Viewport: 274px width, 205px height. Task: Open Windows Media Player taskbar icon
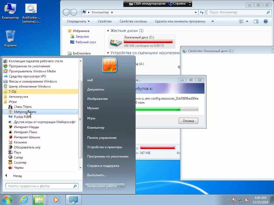point(56,200)
